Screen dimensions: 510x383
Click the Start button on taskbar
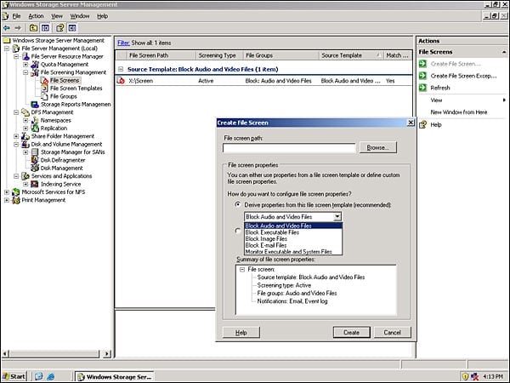coord(14,376)
